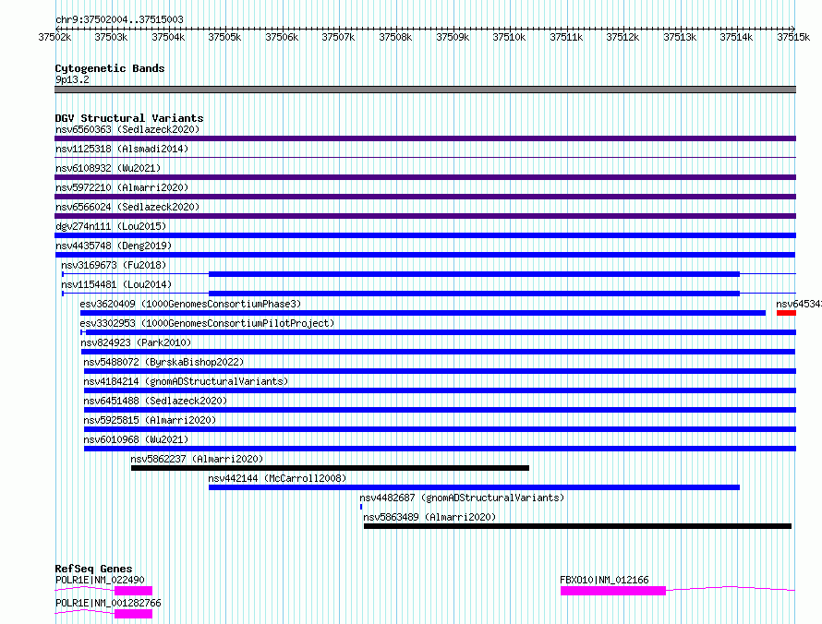Screen dimensions: 822x624
Task: Select the nsv5925815 (Almarri2020) label
Action: coord(150,420)
